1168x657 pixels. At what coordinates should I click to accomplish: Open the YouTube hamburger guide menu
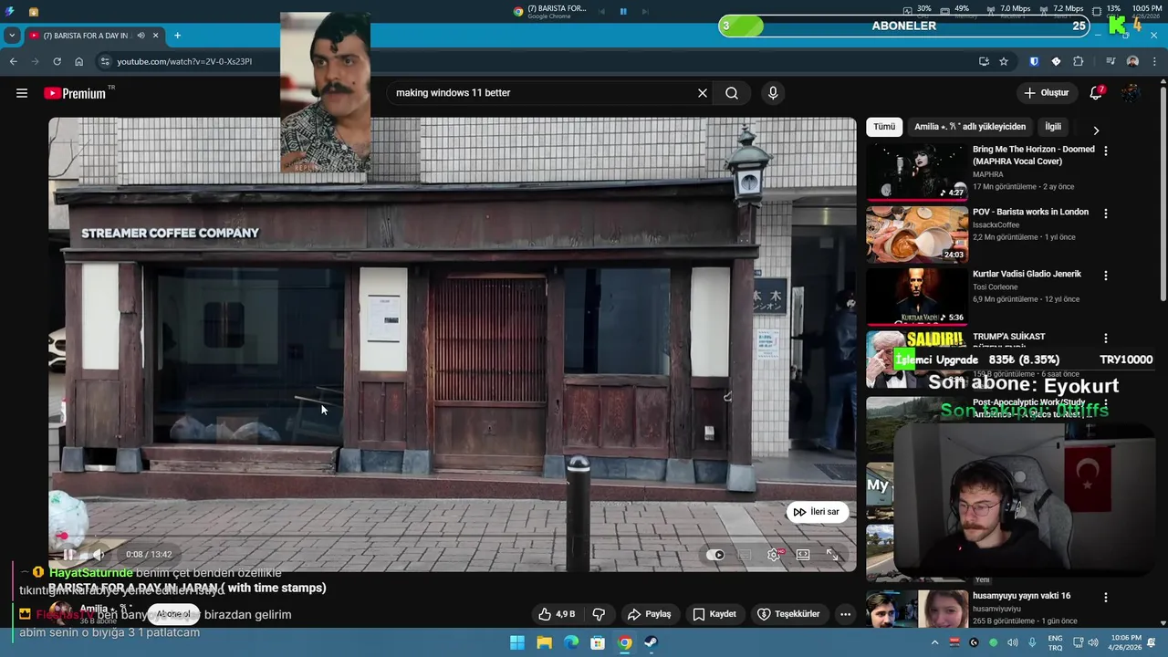tap(22, 93)
